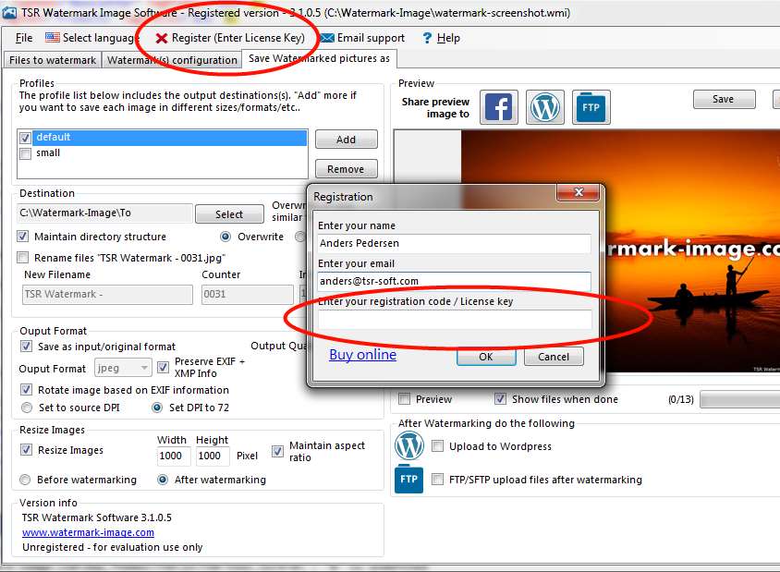Screen dimensions: 780x572
Task: Follow the Buy online link
Action: [362, 355]
